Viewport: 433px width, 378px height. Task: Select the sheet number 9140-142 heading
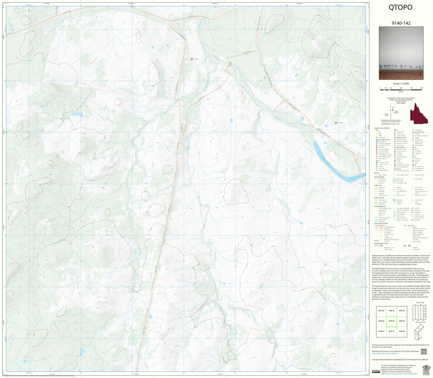(x=401, y=23)
